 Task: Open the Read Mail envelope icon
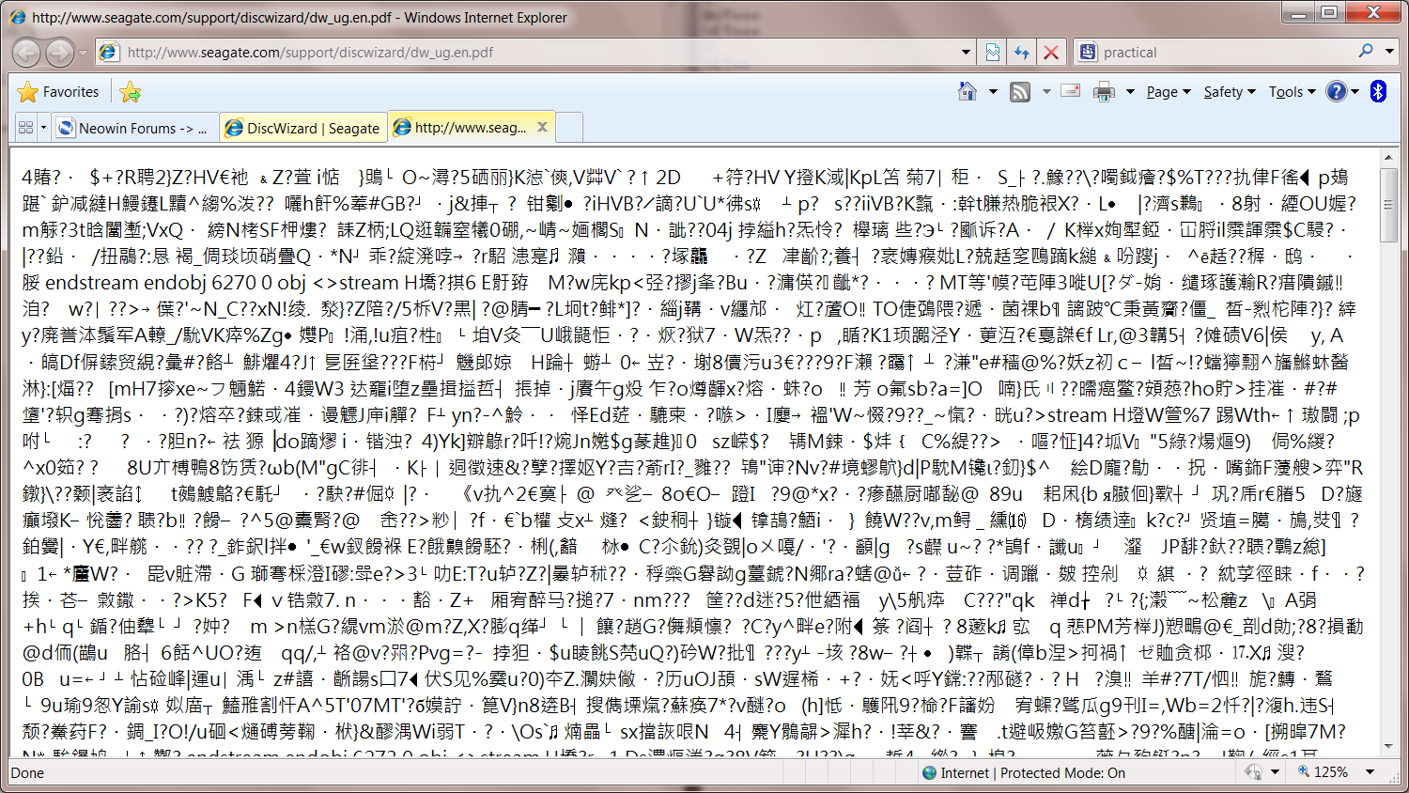click(1070, 91)
